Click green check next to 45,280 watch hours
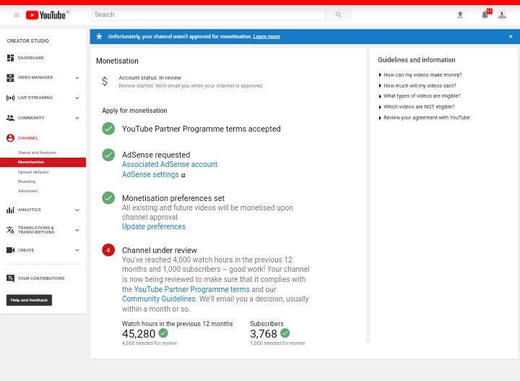 point(163,333)
